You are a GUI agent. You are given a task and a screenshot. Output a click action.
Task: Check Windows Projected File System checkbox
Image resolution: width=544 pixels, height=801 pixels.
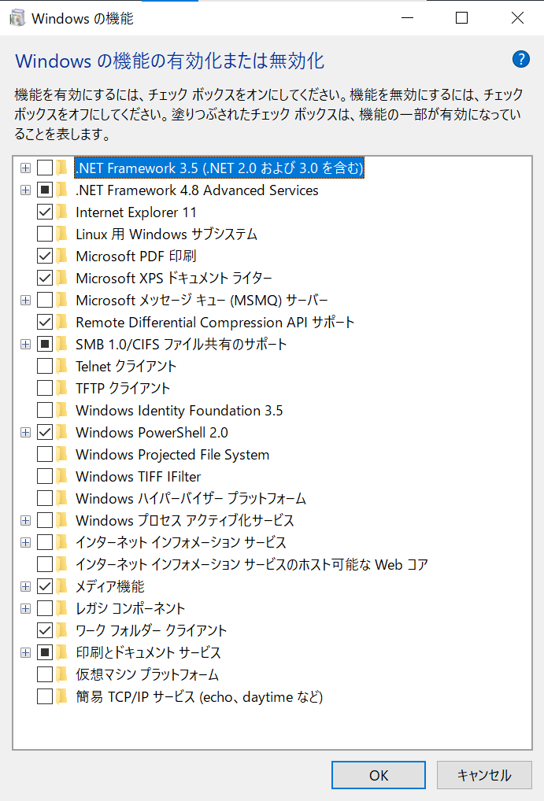[45, 454]
